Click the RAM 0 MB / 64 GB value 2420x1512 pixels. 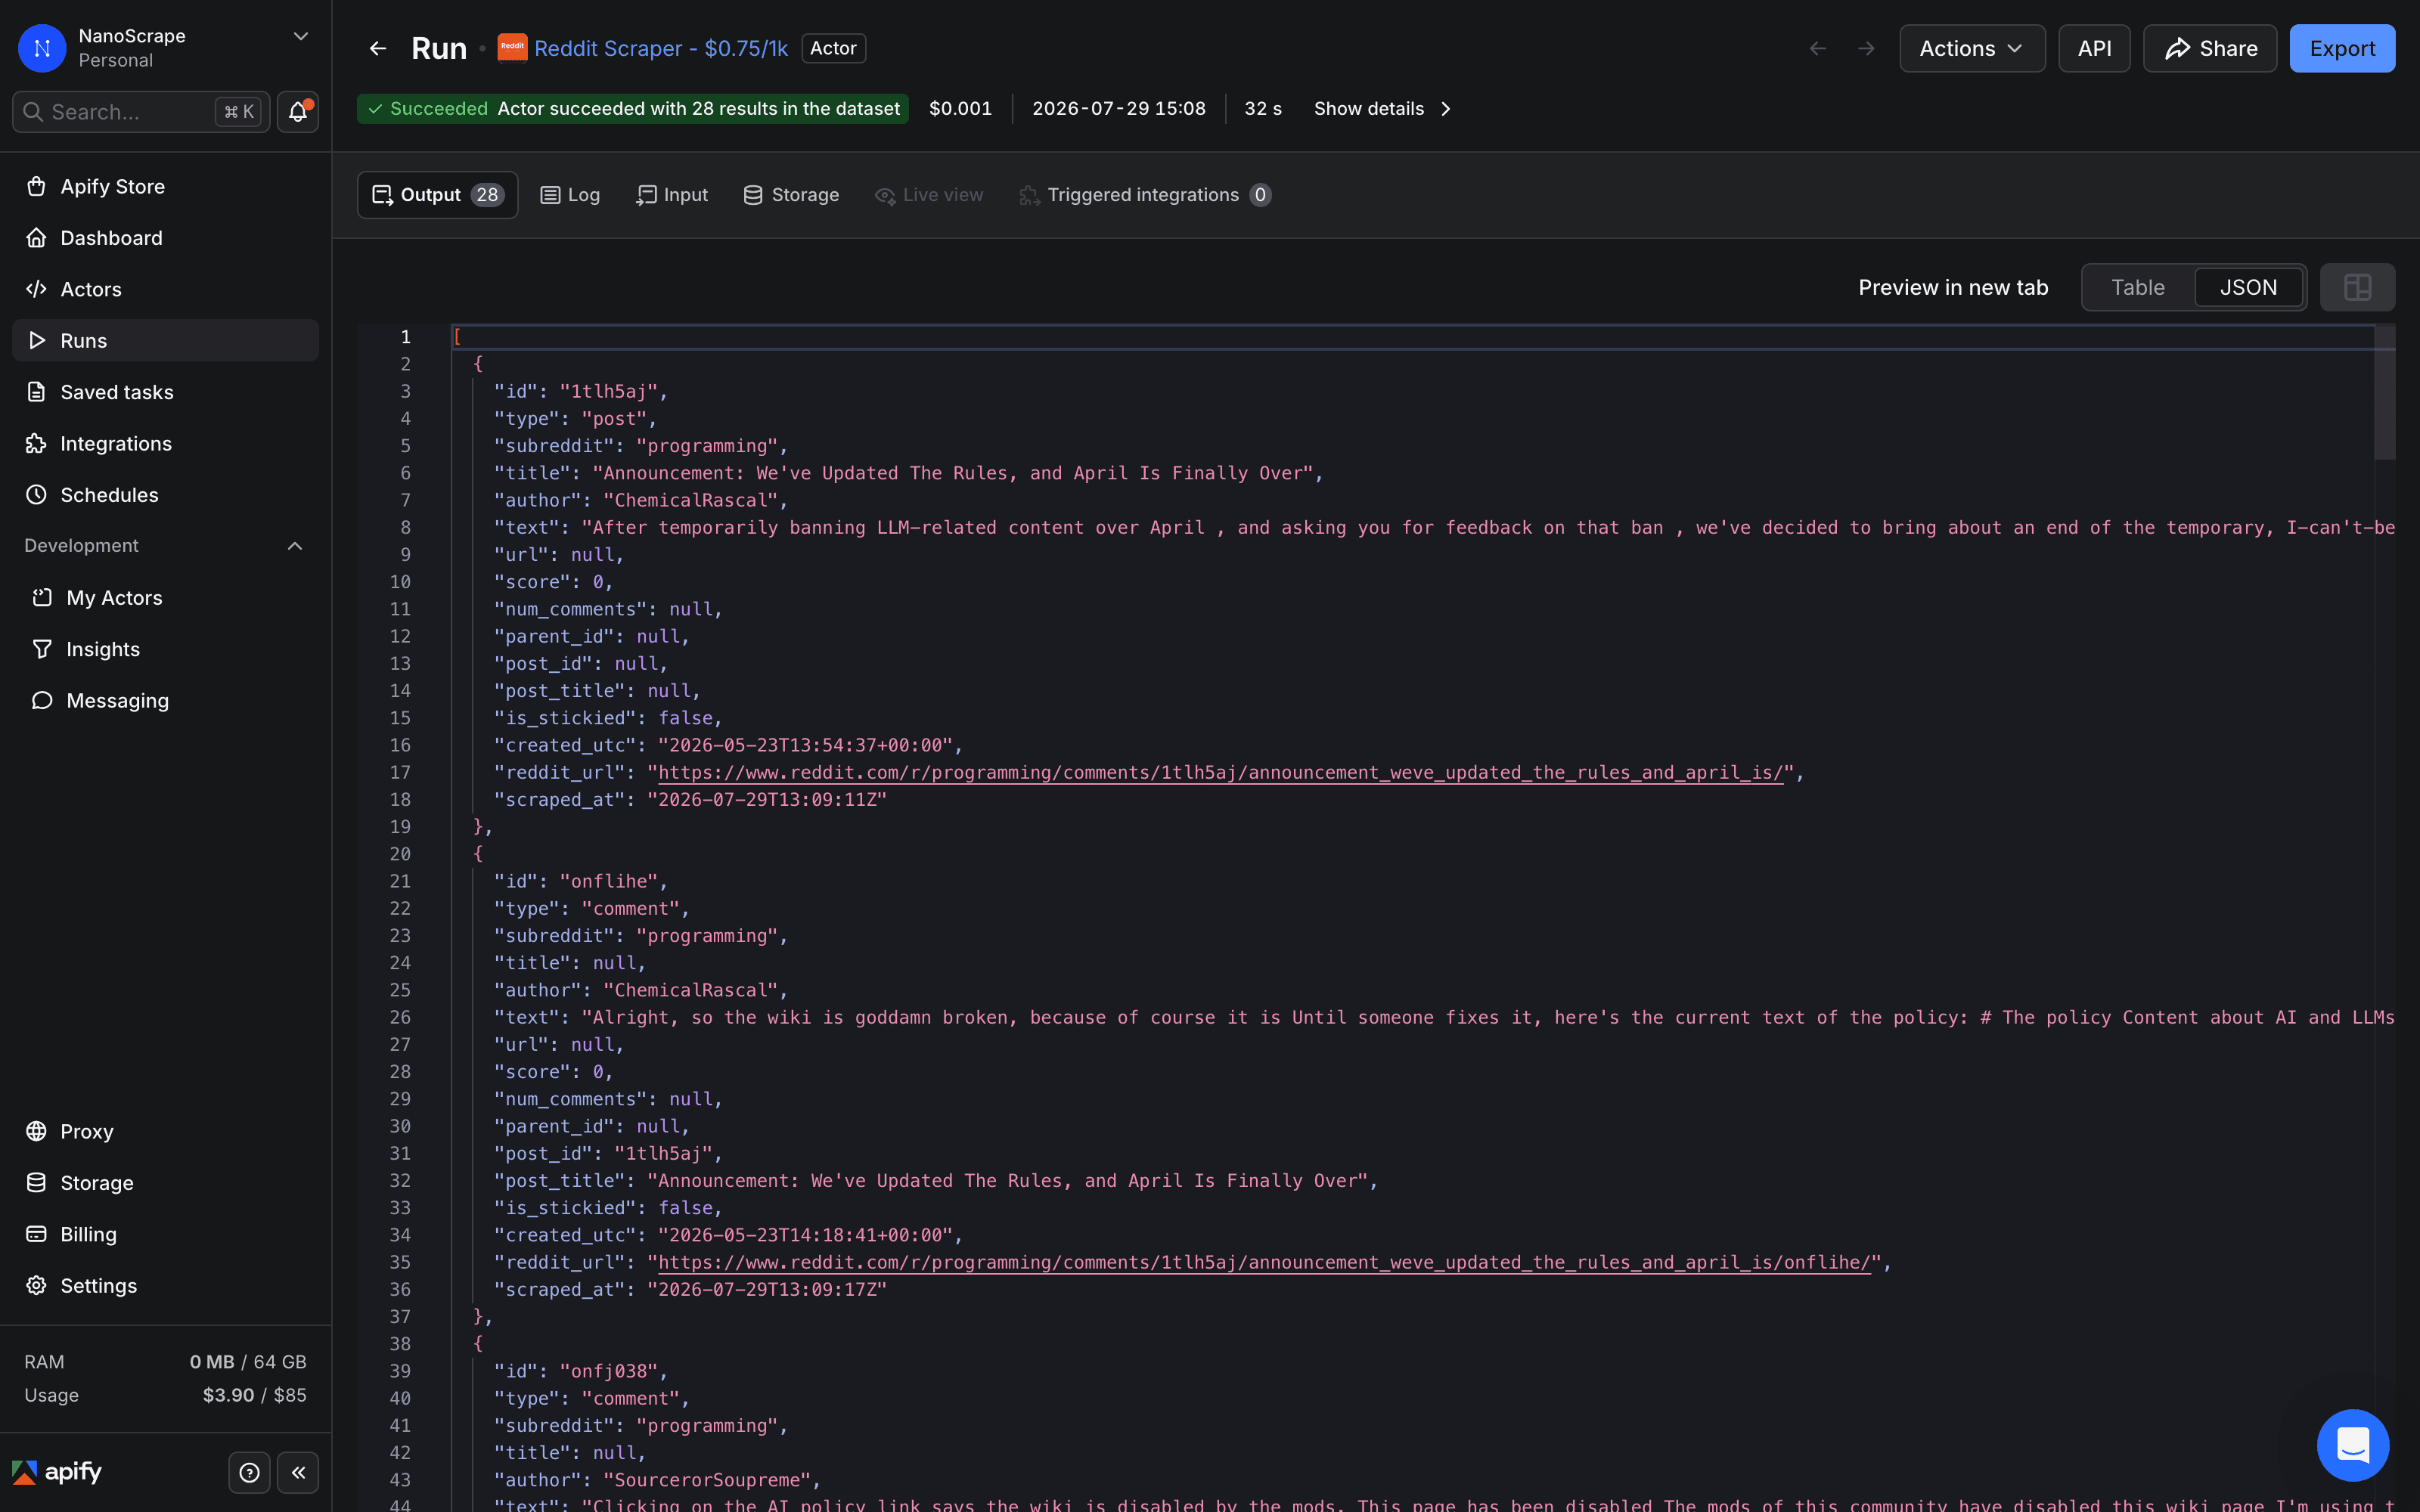click(x=248, y=1362)
